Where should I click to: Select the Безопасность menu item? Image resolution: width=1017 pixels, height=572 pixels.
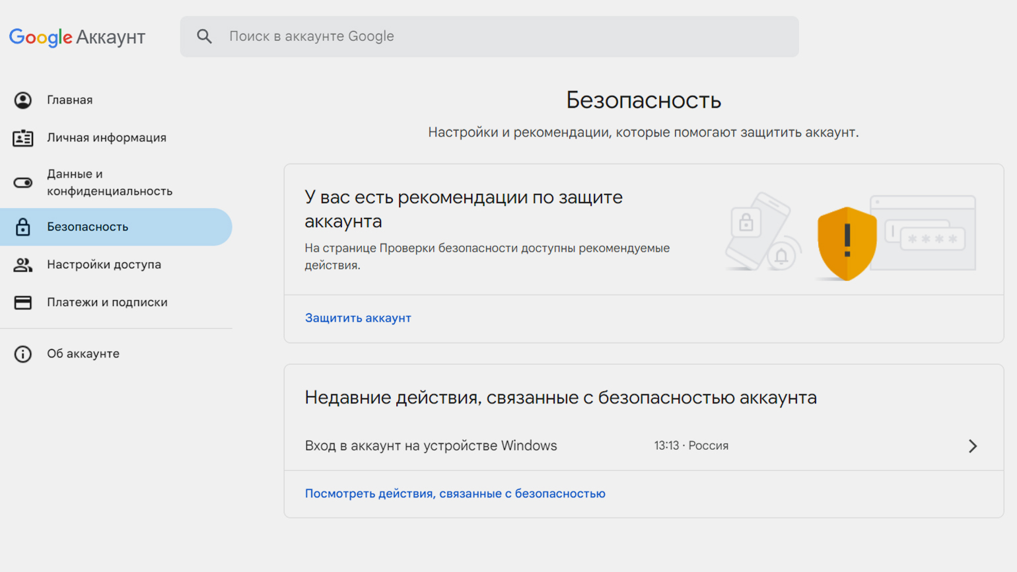point(116,227)
